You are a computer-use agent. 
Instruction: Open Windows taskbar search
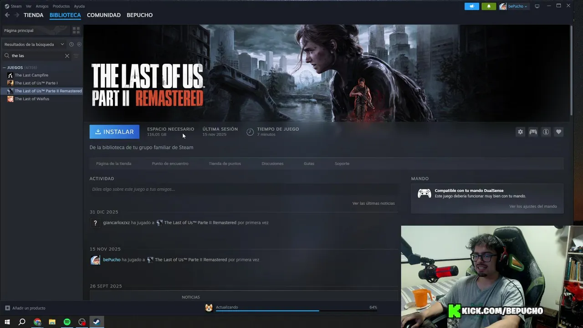click(22, 322)
